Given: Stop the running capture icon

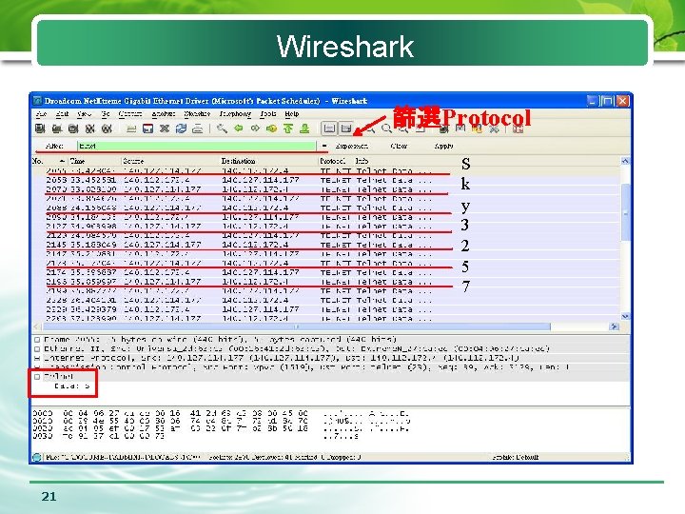Looking at the screenshot, I should pos(89,128).
